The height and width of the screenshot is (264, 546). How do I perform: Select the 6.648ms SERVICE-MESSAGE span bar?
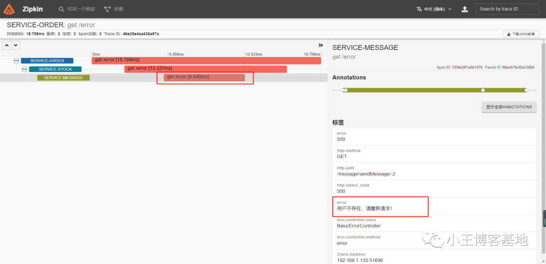tap(204, 78)
